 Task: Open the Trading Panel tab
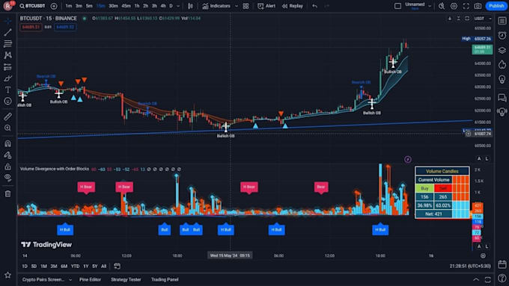[165, 279]
